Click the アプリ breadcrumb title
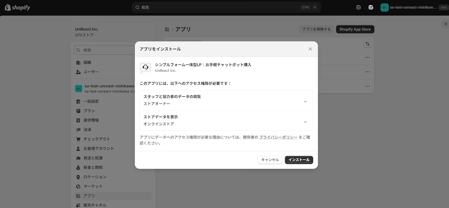 click(x=183, y=29)
